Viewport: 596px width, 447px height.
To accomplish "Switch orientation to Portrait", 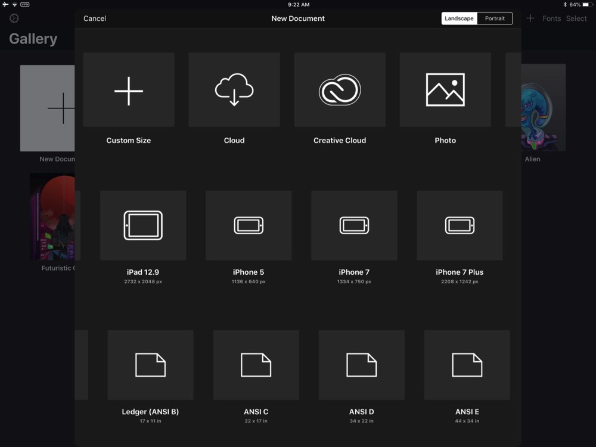I will tap(495, 18).
